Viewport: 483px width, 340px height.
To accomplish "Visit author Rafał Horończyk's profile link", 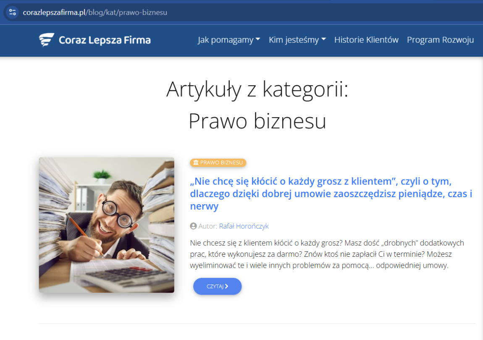I will (244, 226).
